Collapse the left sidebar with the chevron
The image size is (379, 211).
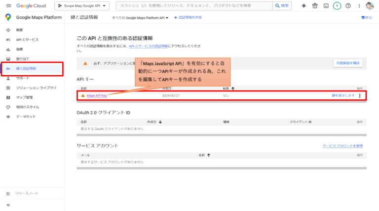pos(8,205)
